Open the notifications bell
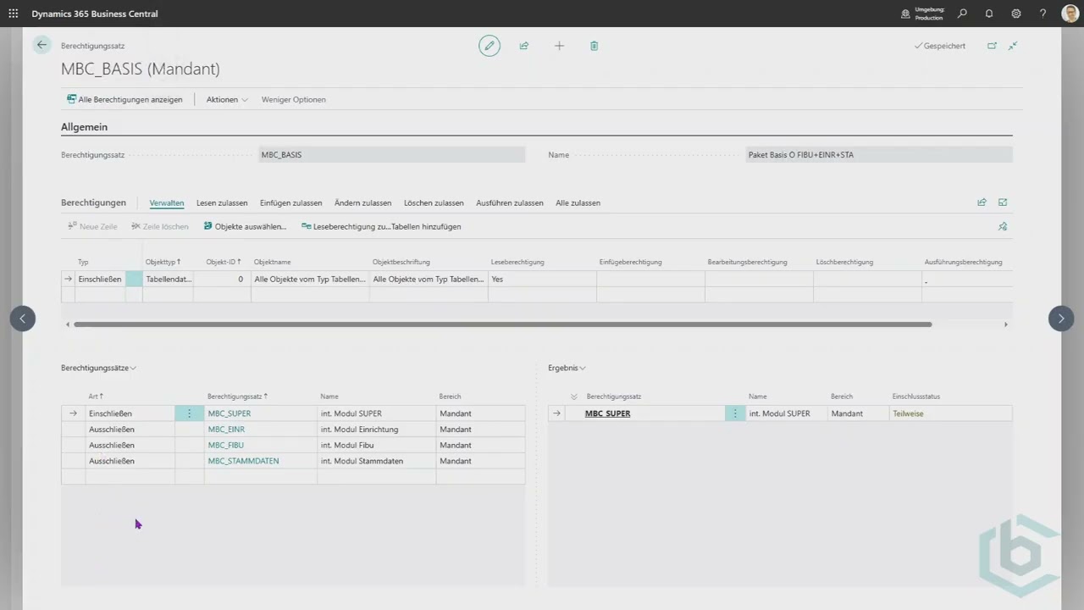Image resolution: width=1084 pixels, height=610 pixels. click(989, 14)
